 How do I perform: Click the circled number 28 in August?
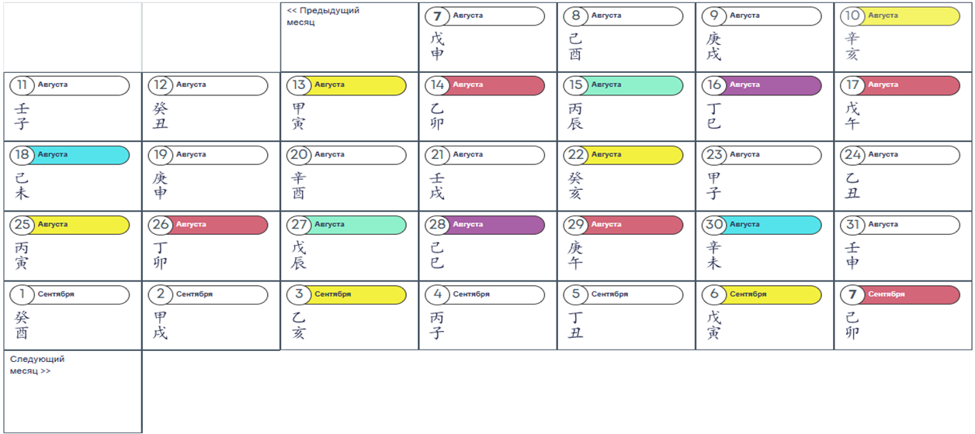(x=437, y=226)
